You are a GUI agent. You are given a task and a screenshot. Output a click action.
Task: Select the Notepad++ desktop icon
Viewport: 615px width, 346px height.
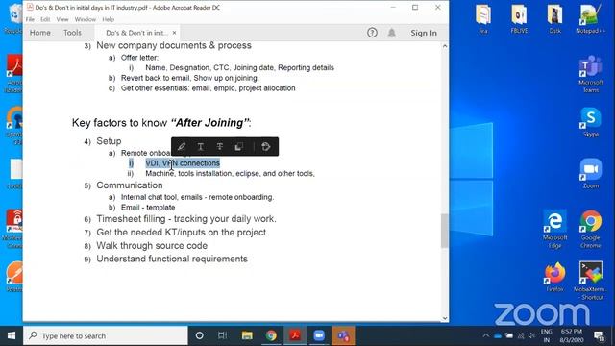click(590, 18)
